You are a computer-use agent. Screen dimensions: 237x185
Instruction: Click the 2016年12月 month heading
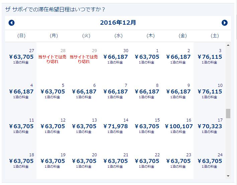(x=118, y=23)
